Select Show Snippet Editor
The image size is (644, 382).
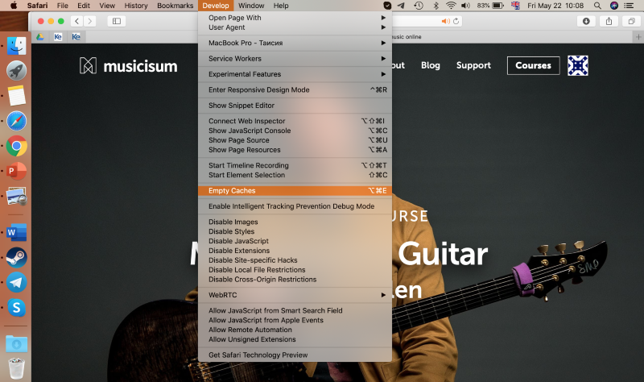295,106
